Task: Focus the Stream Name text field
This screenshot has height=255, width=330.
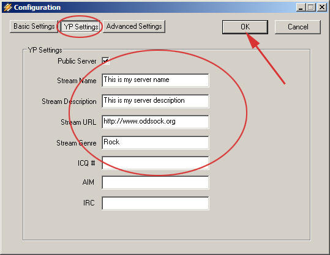Action: tap(156, 80)
